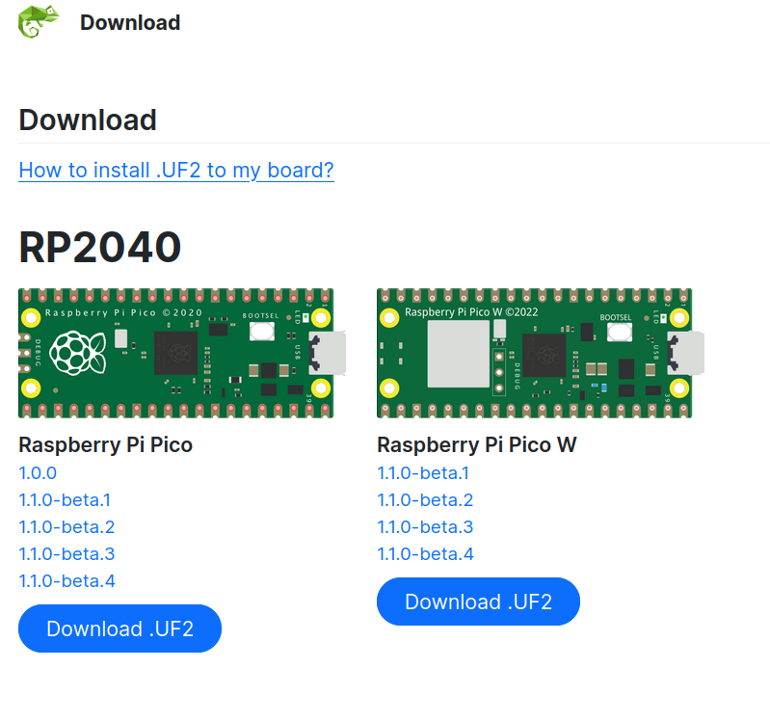Image resolution: width=770 pixels, height=722 pixels.
Task: Open the 'How to install .UF2 to my board?' link
Action: (176, 171)
